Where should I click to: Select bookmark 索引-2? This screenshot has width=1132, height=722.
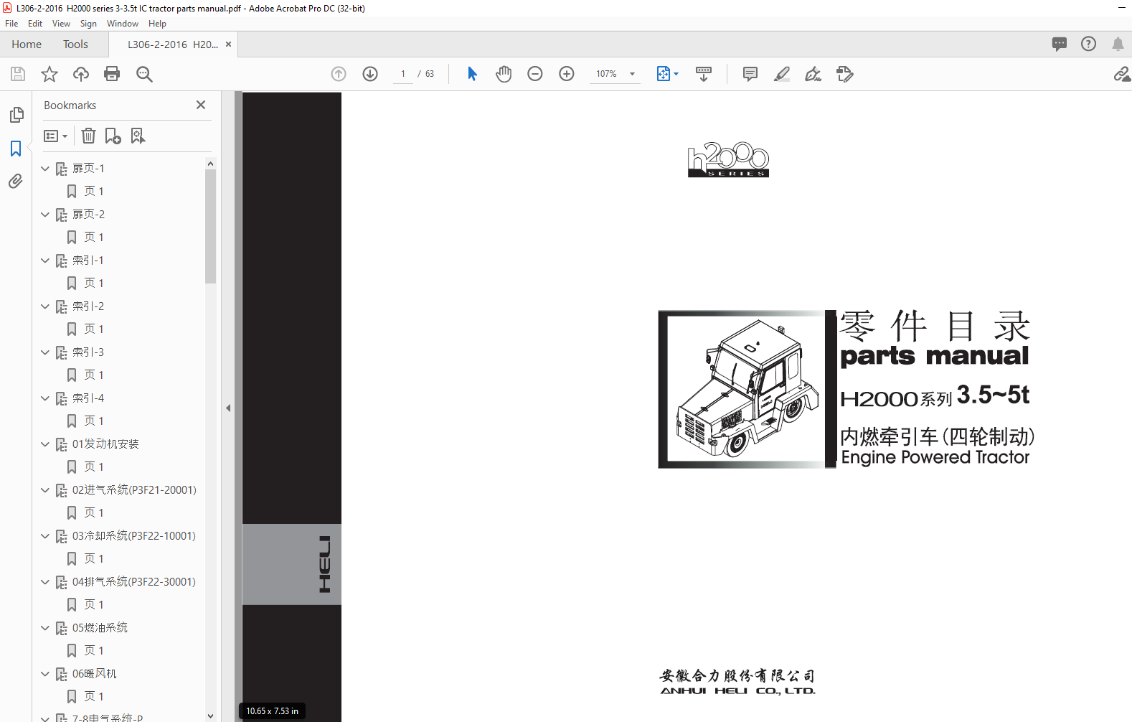[88, 306]
